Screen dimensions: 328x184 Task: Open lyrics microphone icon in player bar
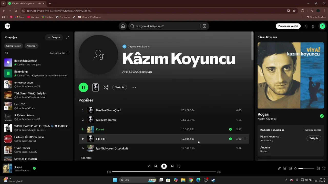point(279,168)
